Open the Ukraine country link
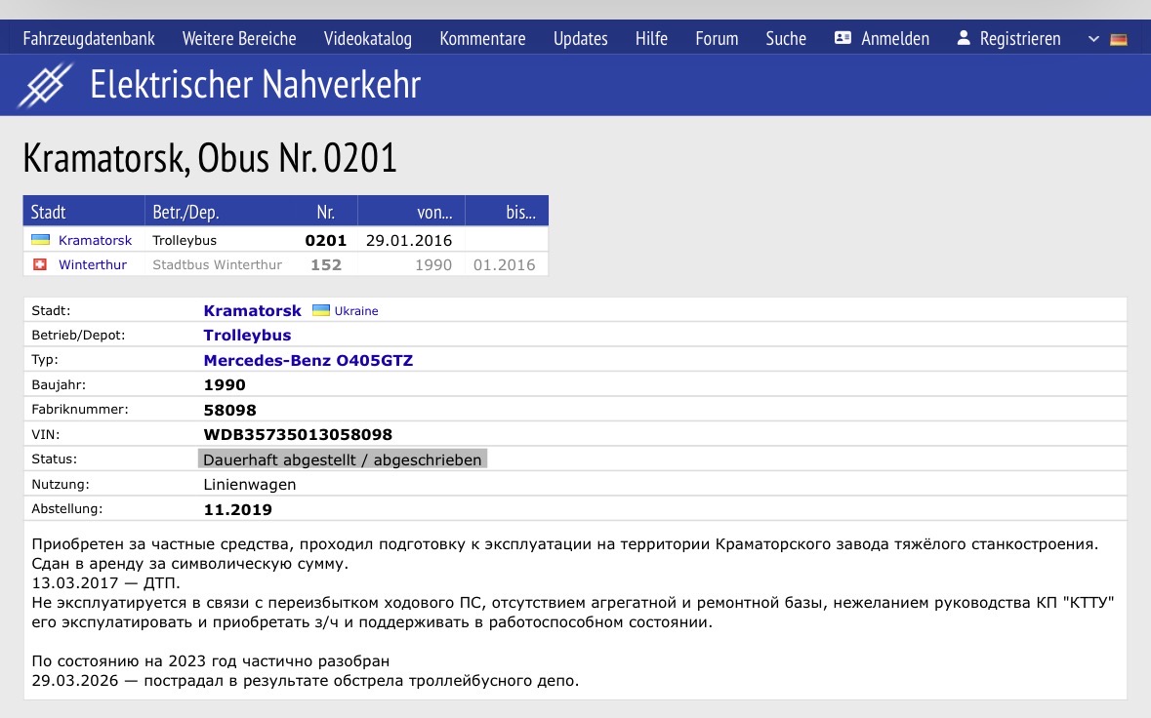The width and height of the screenshot is (1151, 718). pyautogui.click(x=356, y=311)
